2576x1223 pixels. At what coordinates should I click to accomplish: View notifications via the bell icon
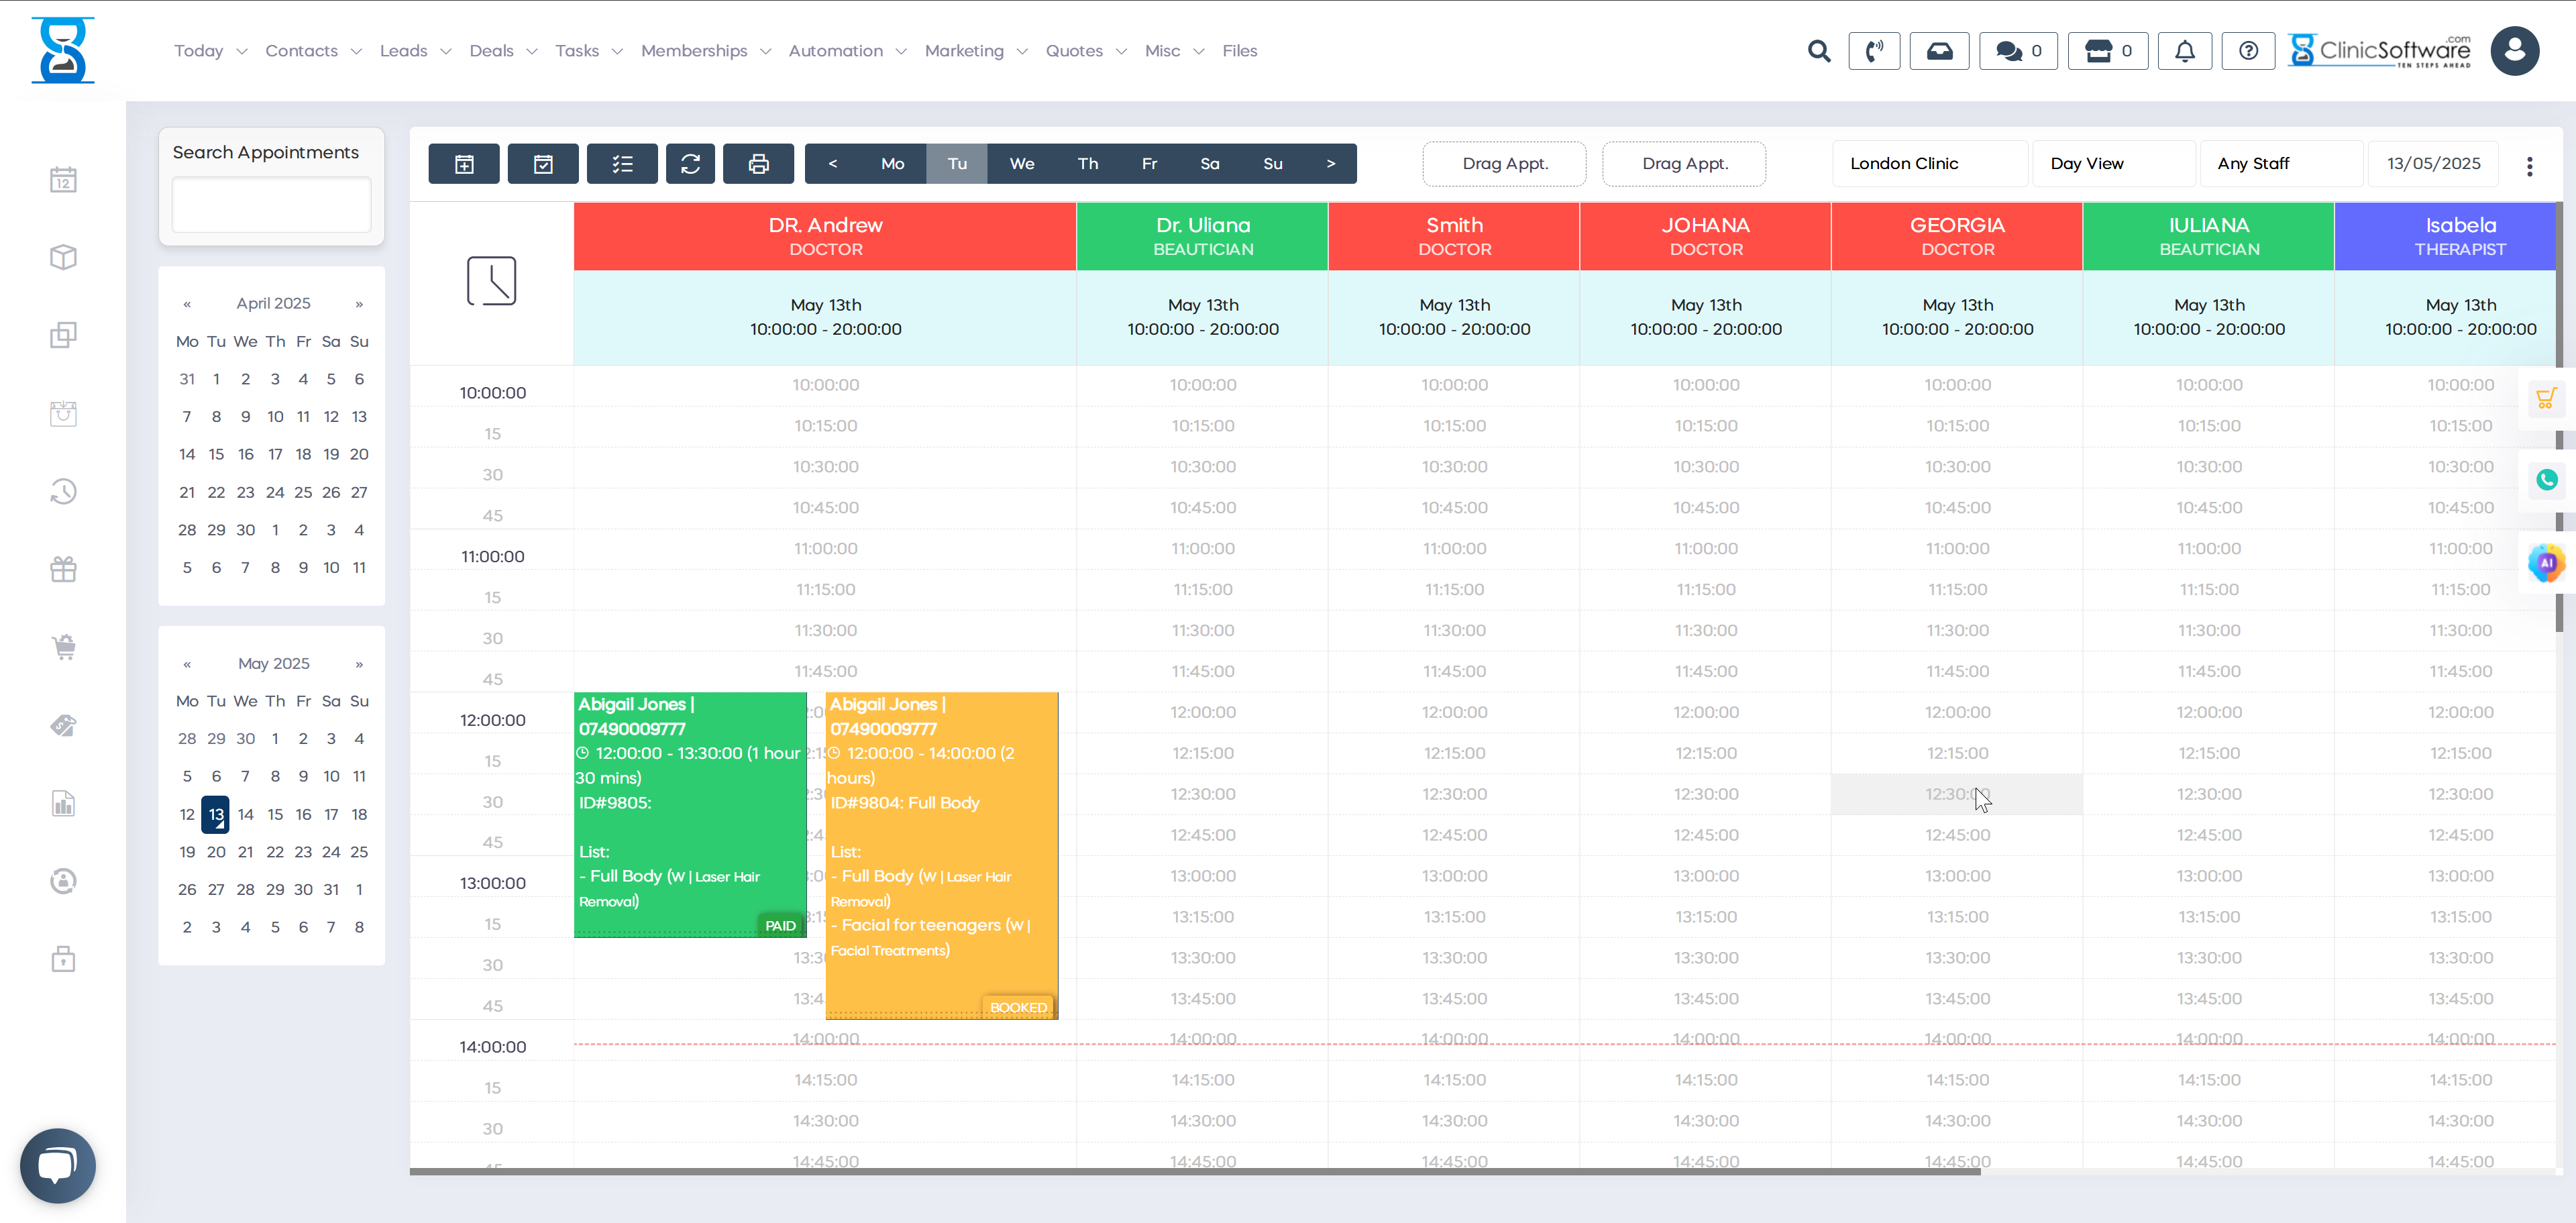(x=2184, y=51)
